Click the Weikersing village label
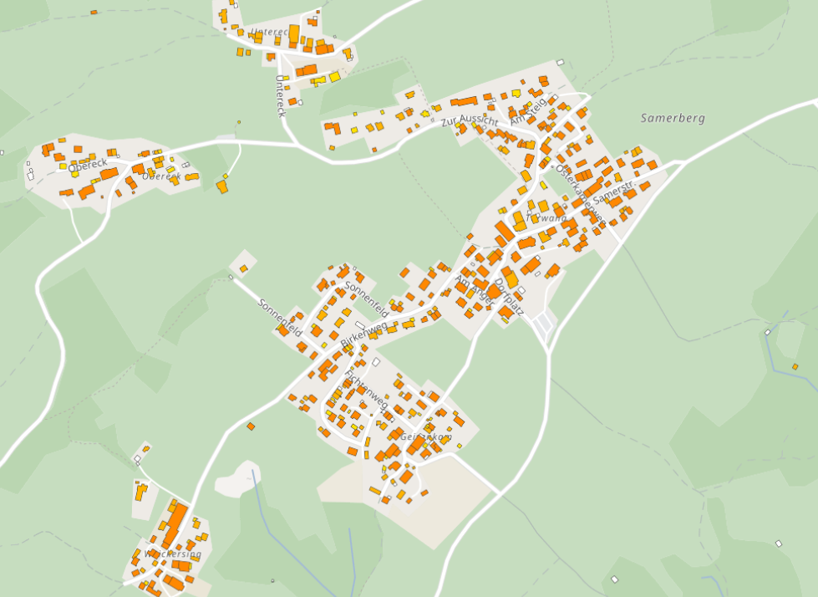This screenshot has height=597, width=818. point(172,554)
